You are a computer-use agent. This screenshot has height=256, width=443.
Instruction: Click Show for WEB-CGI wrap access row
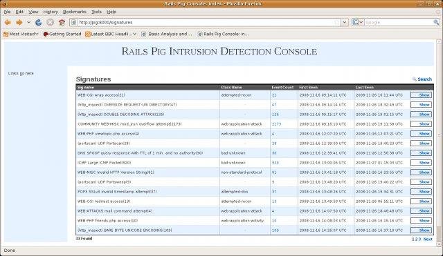[421, 95]
